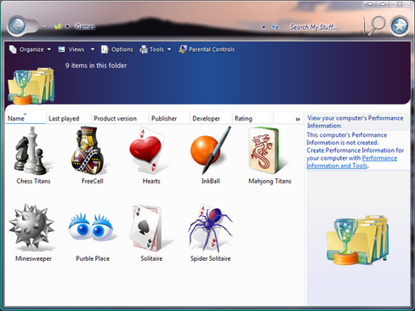
Task: Select the Hearts label text
Action: click(151, 181)
